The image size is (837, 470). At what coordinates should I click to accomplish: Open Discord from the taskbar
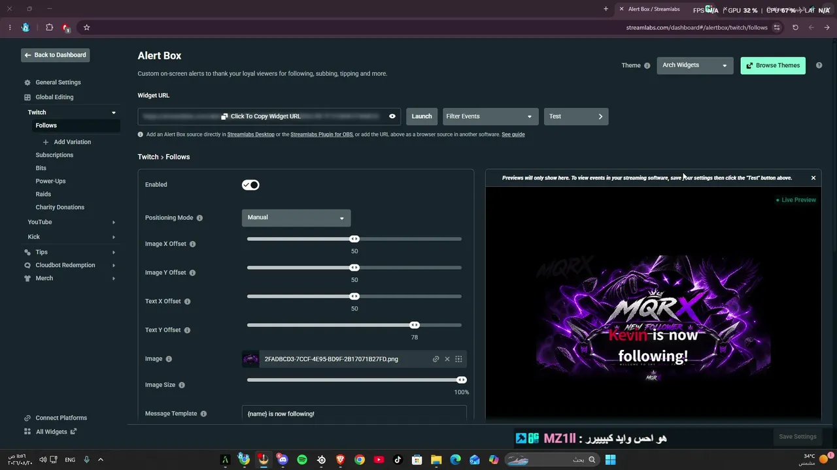[x=282, y=460]
